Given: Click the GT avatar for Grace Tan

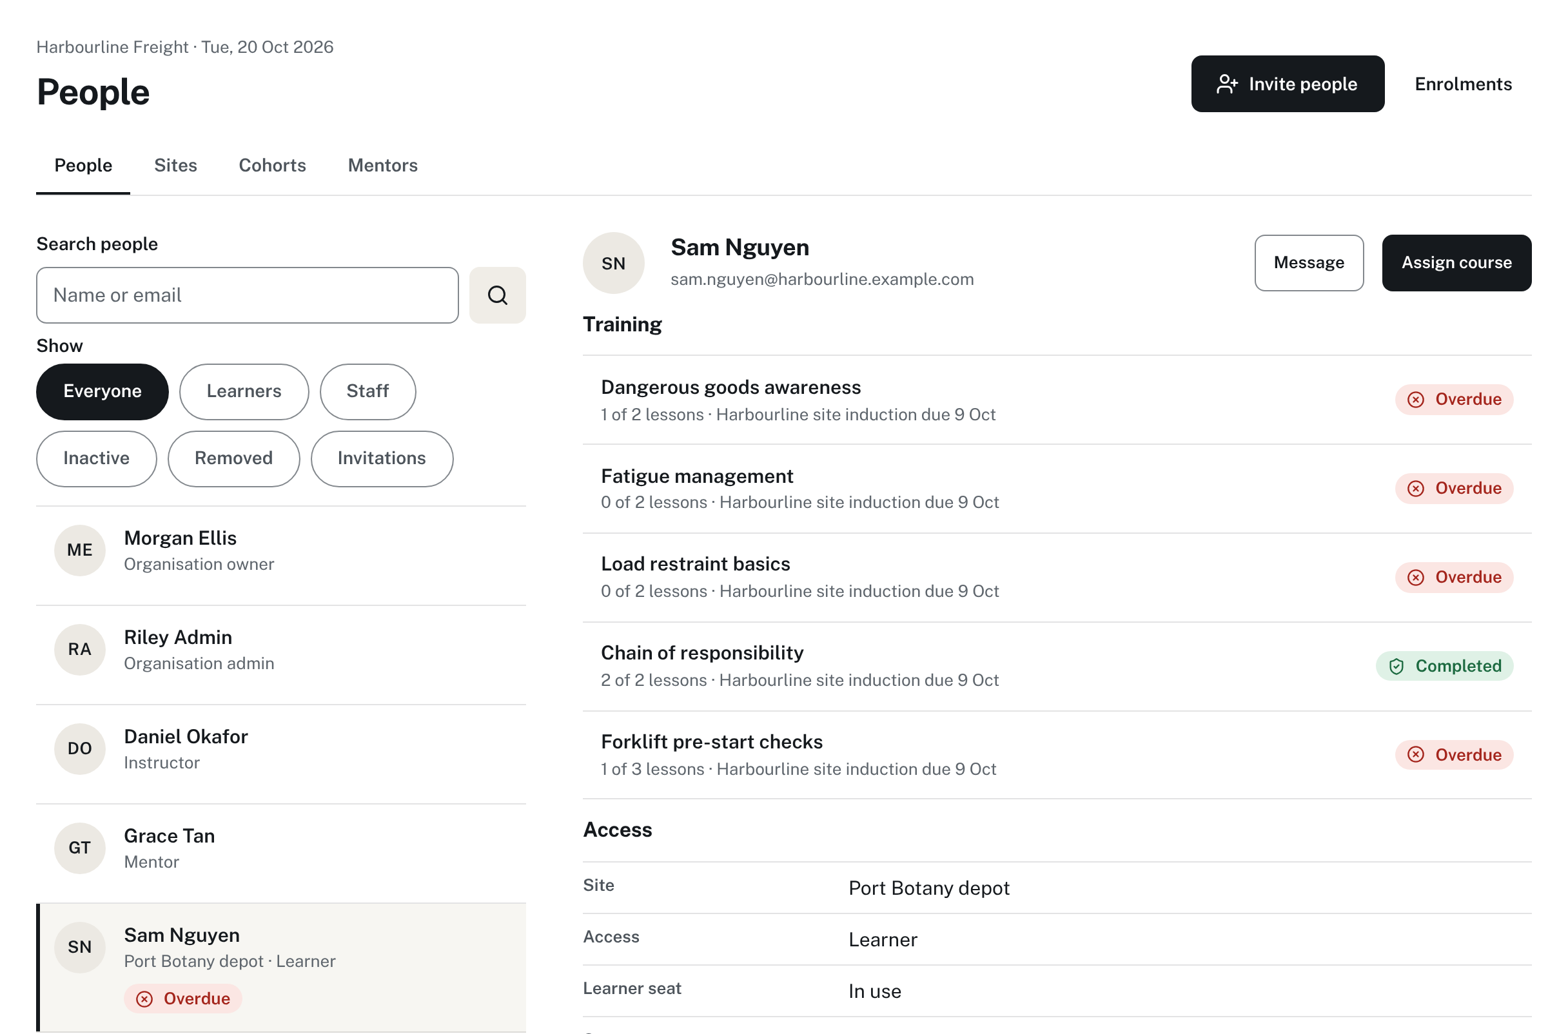Looking at the screenshot, I should click(80, 848).
